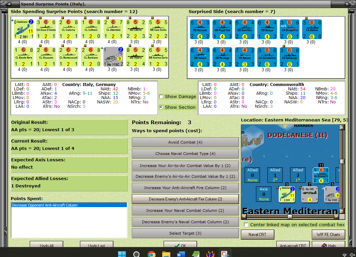The width and height of the screenshot is (356, 257).
Task: Open taskbar search
Action: pyautogui.click(x=137, y=254)
